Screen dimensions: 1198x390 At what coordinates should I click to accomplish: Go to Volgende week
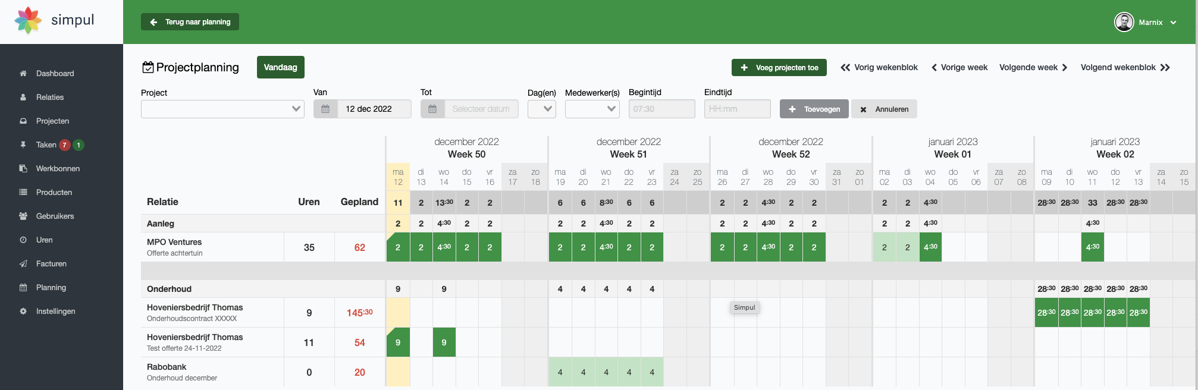[x=1033, y=68]
